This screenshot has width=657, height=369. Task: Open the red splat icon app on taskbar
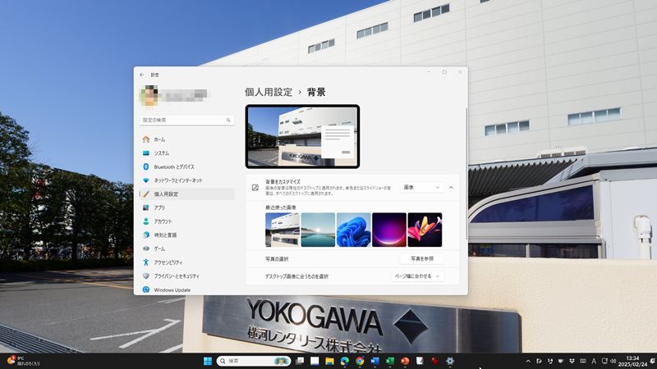435,361
